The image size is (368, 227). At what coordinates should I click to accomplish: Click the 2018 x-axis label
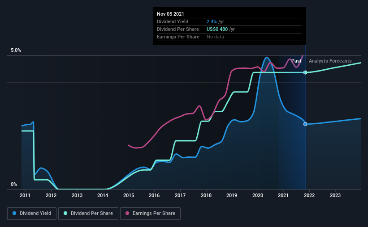tap(206, 195)
